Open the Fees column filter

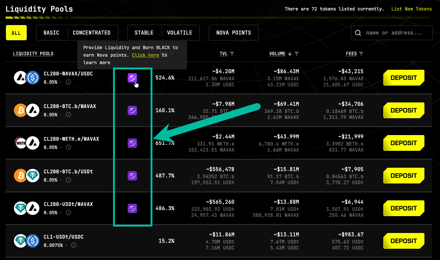click(361, 54)
